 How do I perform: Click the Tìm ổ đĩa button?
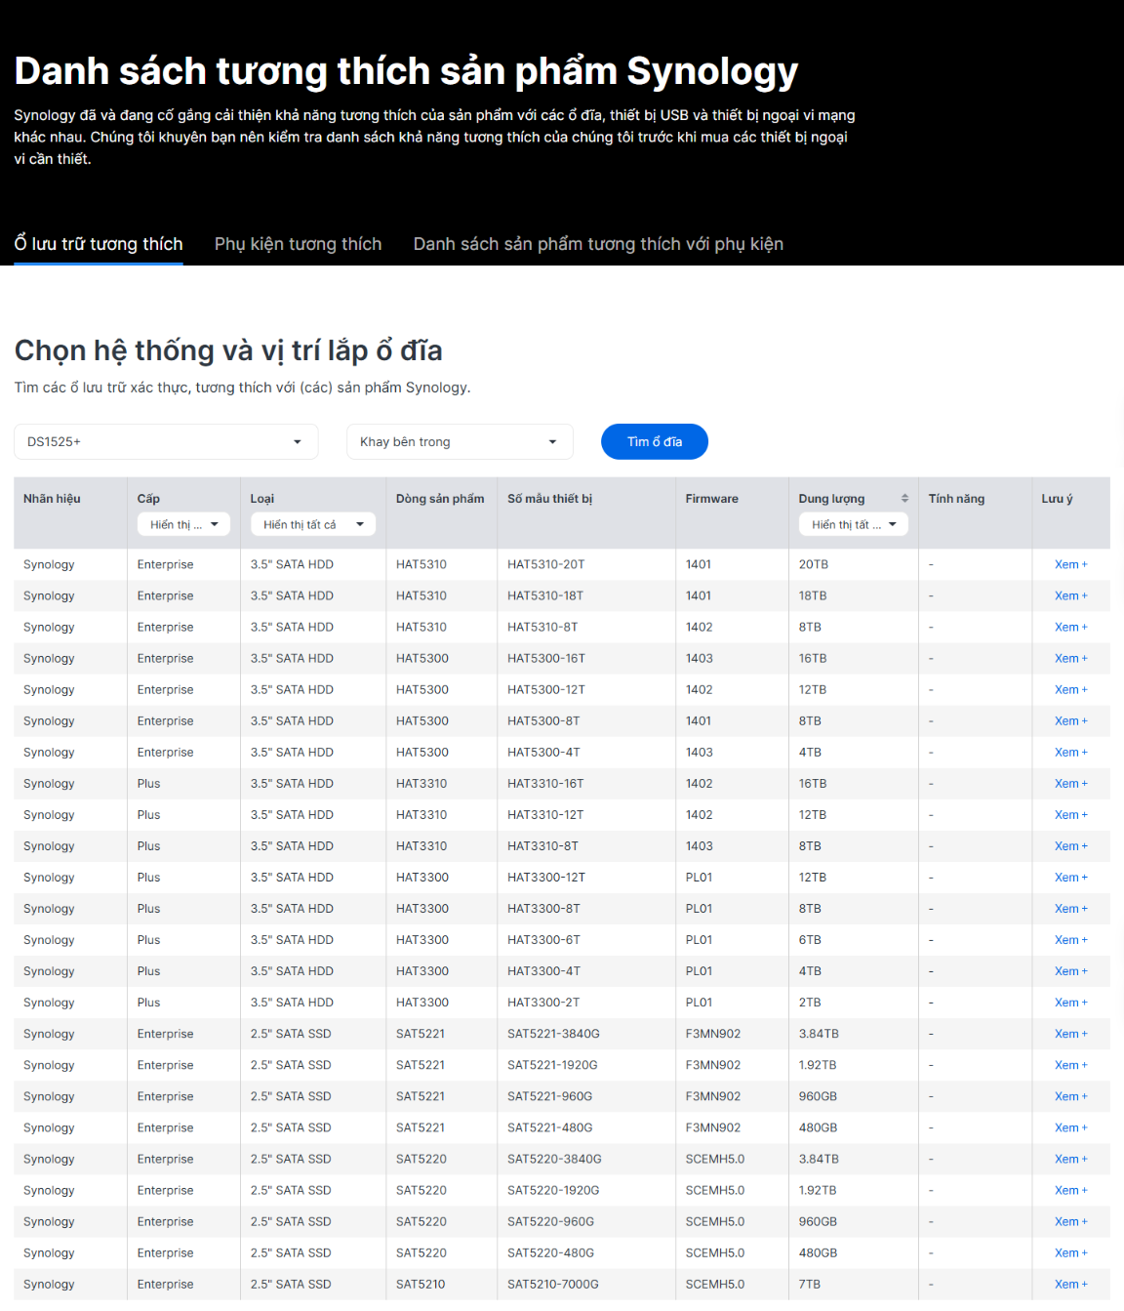(x=655, y=442)
